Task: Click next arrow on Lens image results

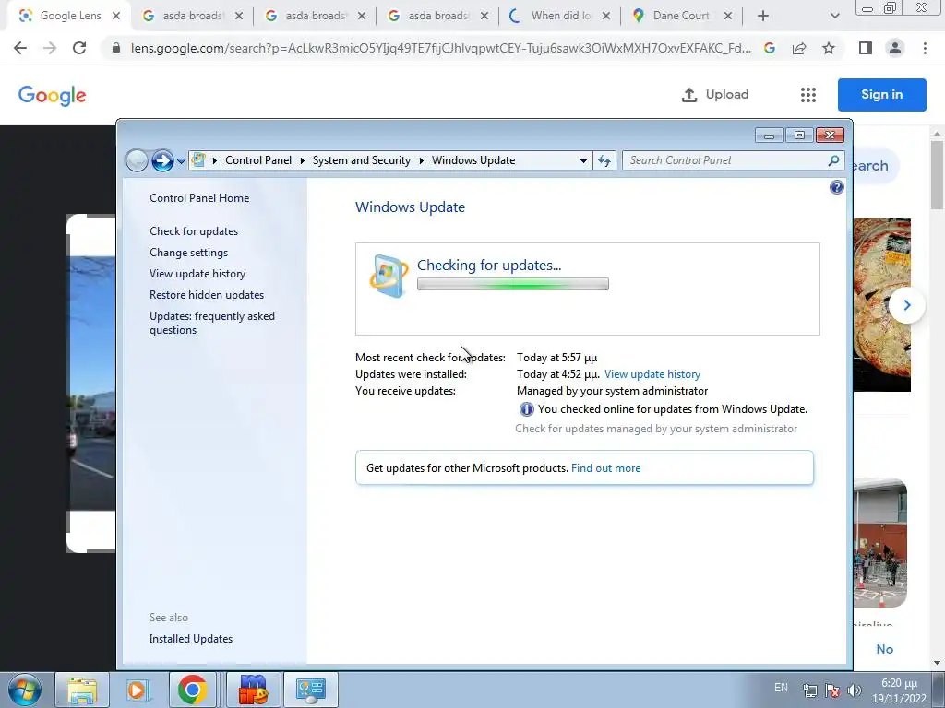Action: tap(906, 305)
